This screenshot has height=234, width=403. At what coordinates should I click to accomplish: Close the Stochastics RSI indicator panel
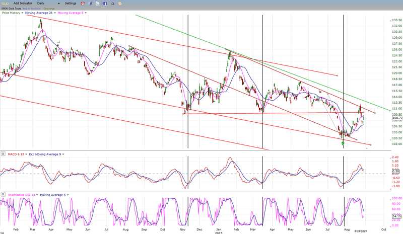pyautogui.click(x=3, y=194)
